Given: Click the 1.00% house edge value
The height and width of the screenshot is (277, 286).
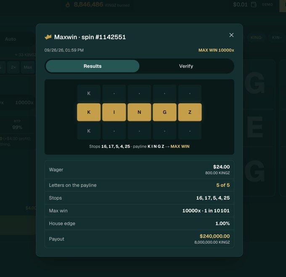Looking at the screenshot, I should pyautogui.click(x=222, y=224).
